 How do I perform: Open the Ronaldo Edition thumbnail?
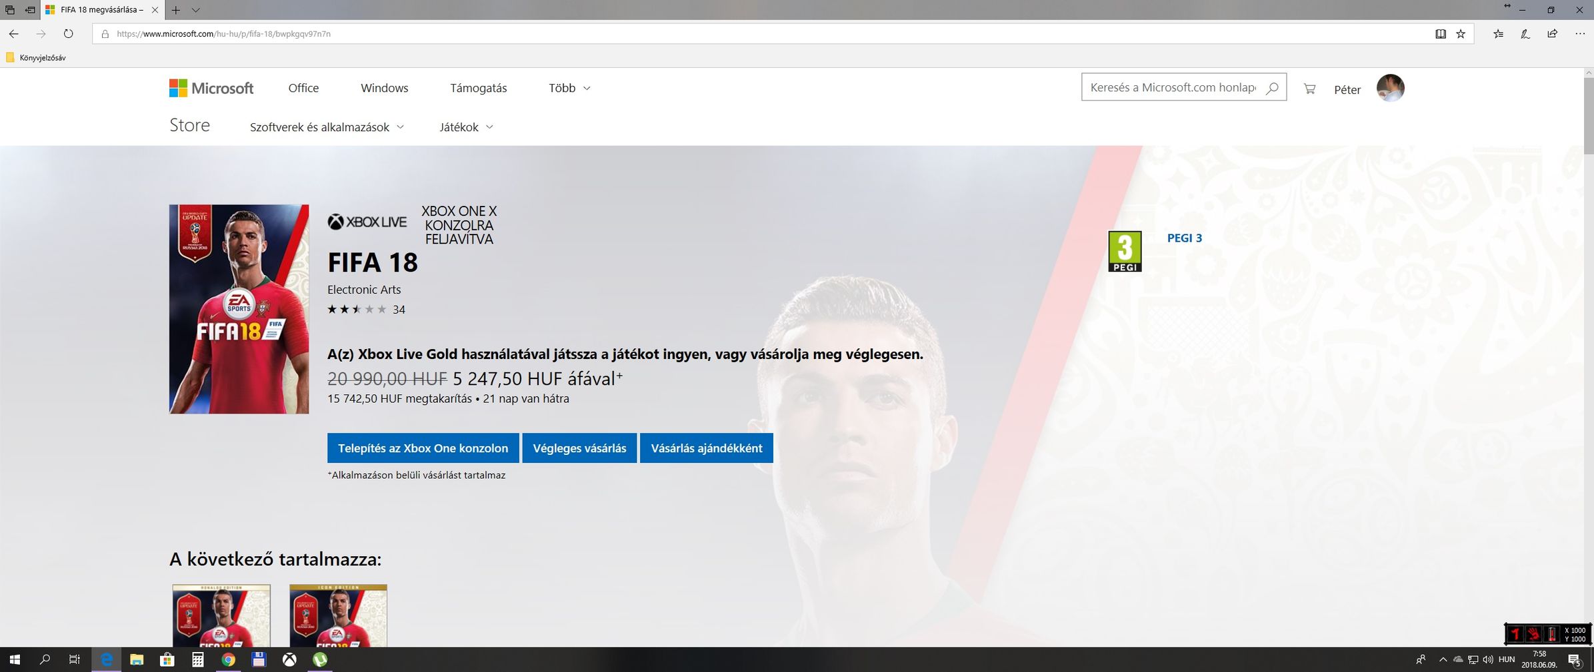pyautogui.click(x=221, y=615)
